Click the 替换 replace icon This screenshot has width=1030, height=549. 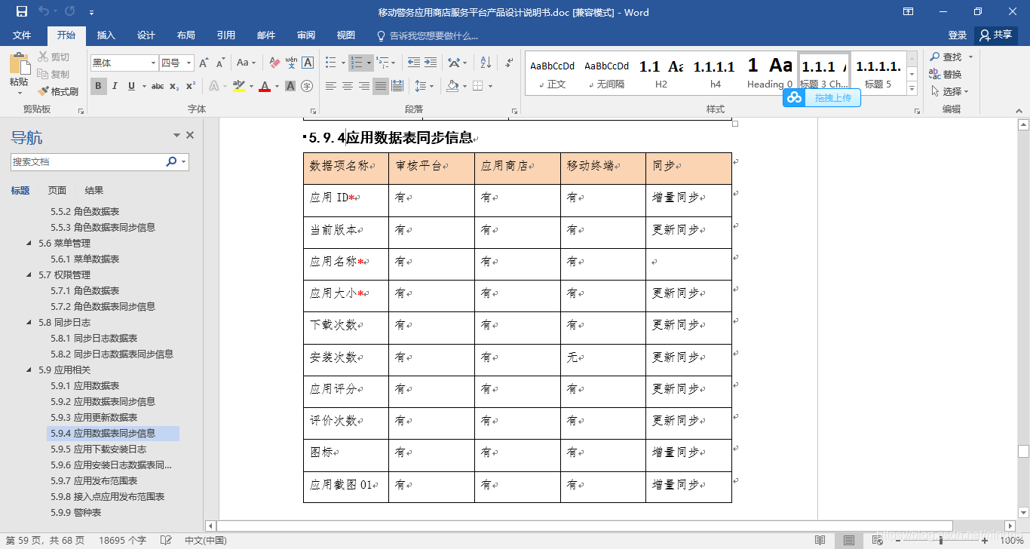(946, 74)
